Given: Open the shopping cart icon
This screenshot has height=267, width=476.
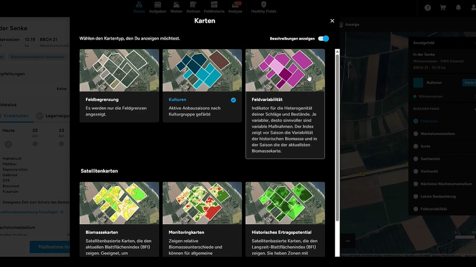Looking at the screenshot, I should pyautogui.click(x=443, y=8).
